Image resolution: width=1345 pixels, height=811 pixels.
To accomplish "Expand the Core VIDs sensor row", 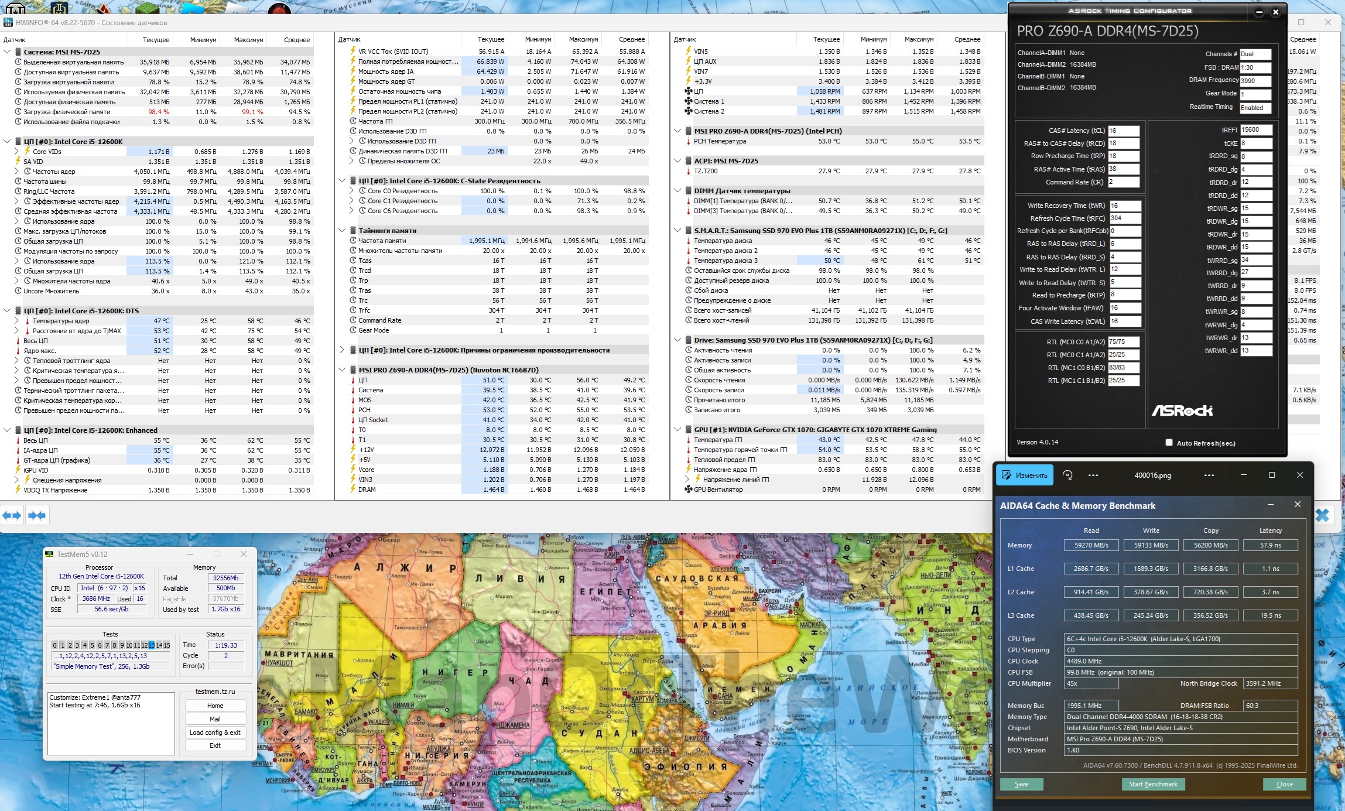I will (x=16, y=151).
